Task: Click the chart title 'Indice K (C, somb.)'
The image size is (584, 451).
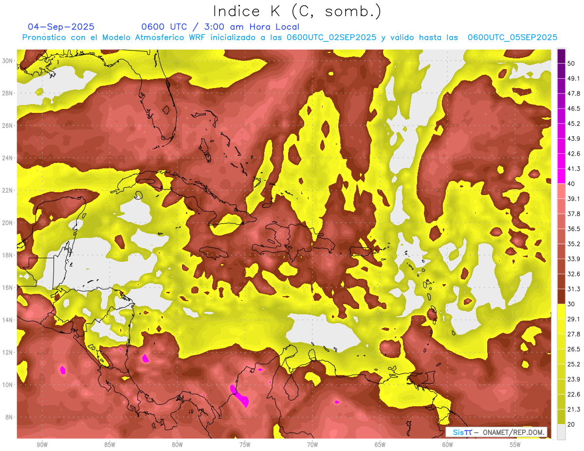Action: [x=297, y=11]
